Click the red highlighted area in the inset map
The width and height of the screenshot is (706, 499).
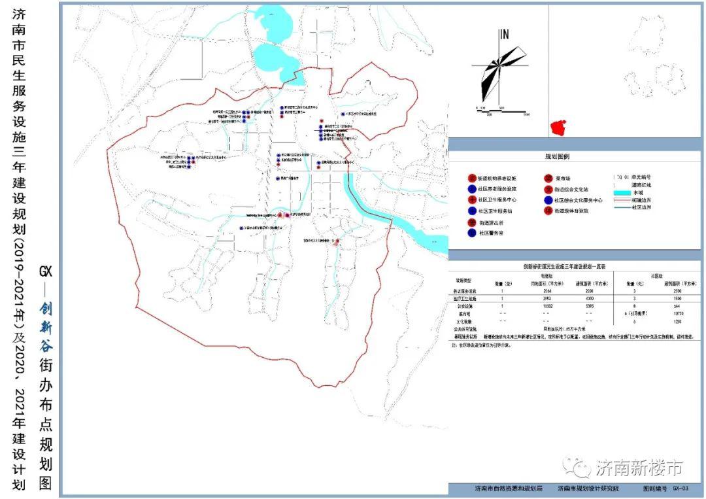pyautogui.click(x=558, y=128)
